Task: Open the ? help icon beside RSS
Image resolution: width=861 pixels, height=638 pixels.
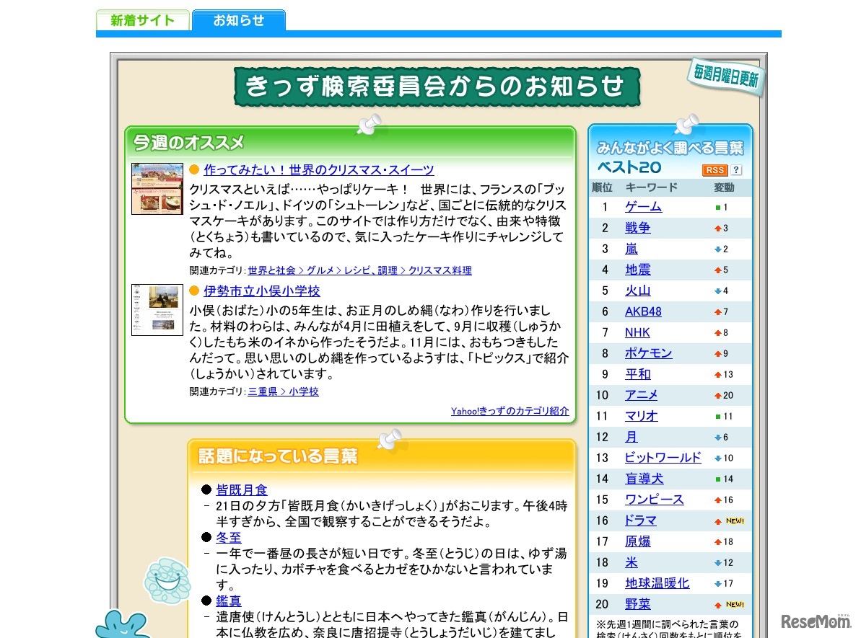Action: pyautogui.click(x=736, y=170)
